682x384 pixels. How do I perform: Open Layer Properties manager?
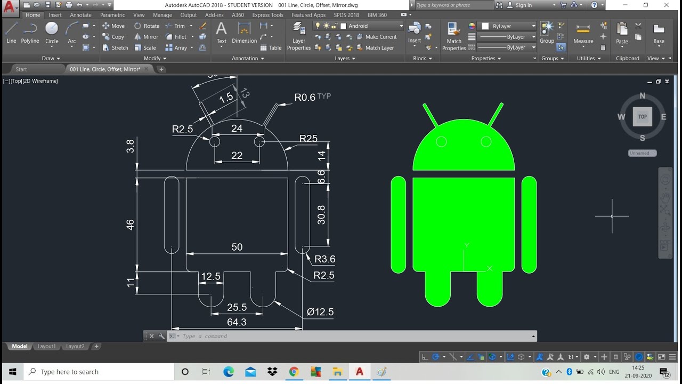point(299,36)
